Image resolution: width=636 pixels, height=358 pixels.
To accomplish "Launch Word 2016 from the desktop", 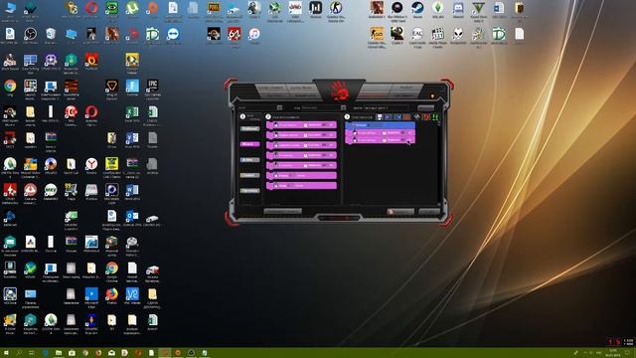I will click(x=132, y=190).
